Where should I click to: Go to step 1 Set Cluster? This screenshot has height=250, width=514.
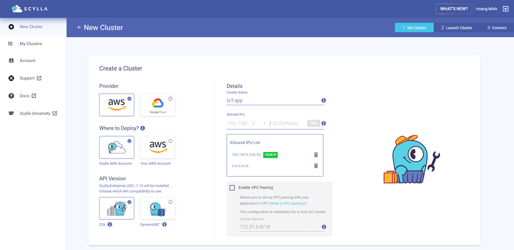point(414,28)
